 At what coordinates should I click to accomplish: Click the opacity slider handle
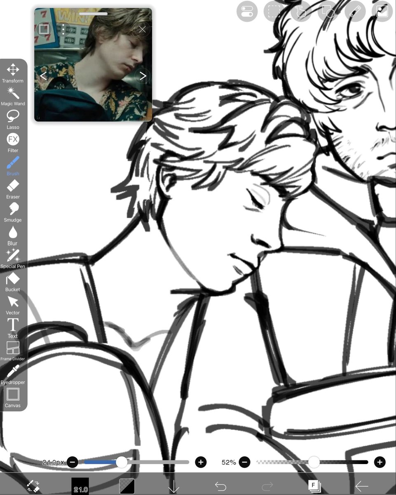[314, 462]
